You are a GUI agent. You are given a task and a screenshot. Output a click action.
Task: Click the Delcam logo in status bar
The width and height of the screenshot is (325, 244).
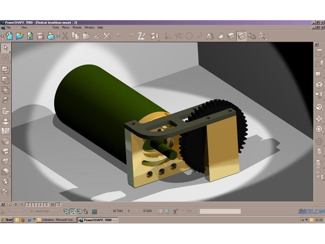pos(311,211)
